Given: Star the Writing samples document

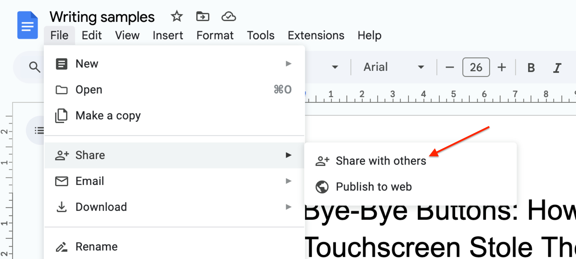Looking at the screenshot, I should (176, 16).
